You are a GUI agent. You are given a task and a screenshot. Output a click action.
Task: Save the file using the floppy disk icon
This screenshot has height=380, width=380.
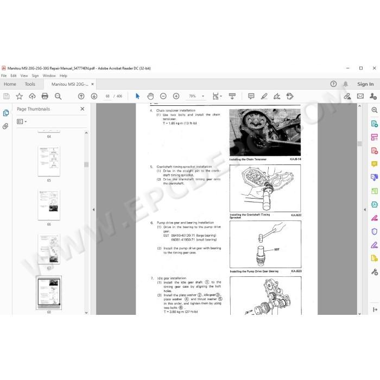(7, 96)
